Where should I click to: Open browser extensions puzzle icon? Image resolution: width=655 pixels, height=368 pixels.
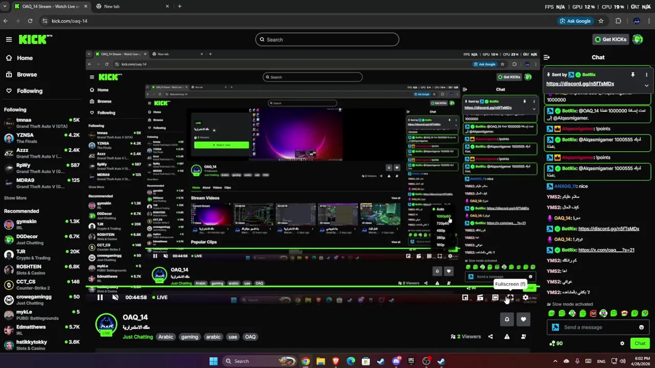click(x=618, y=21)
